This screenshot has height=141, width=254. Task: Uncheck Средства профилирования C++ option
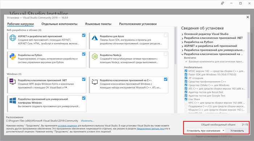tap(186, 82)
